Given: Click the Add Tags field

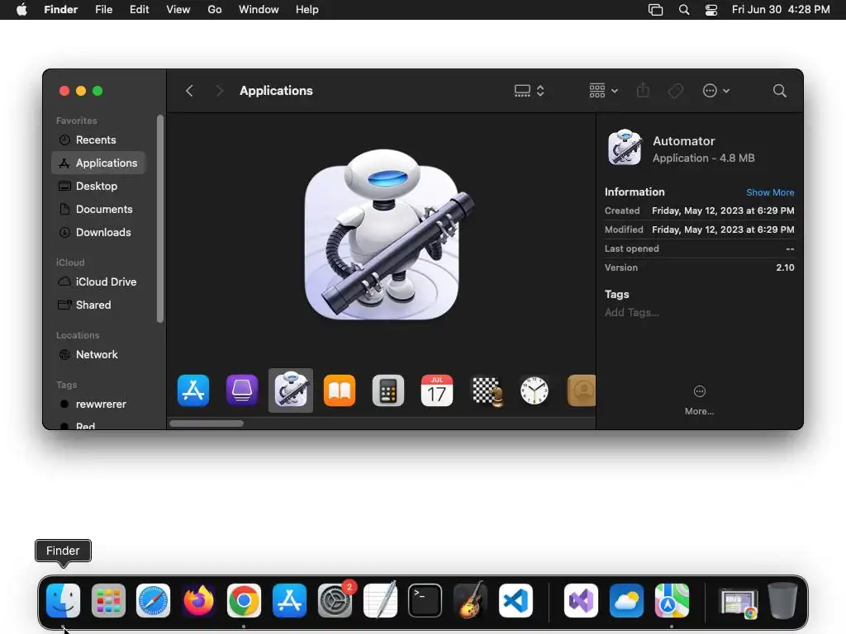Looking at the screenshot, I should (x=632, y=313).
